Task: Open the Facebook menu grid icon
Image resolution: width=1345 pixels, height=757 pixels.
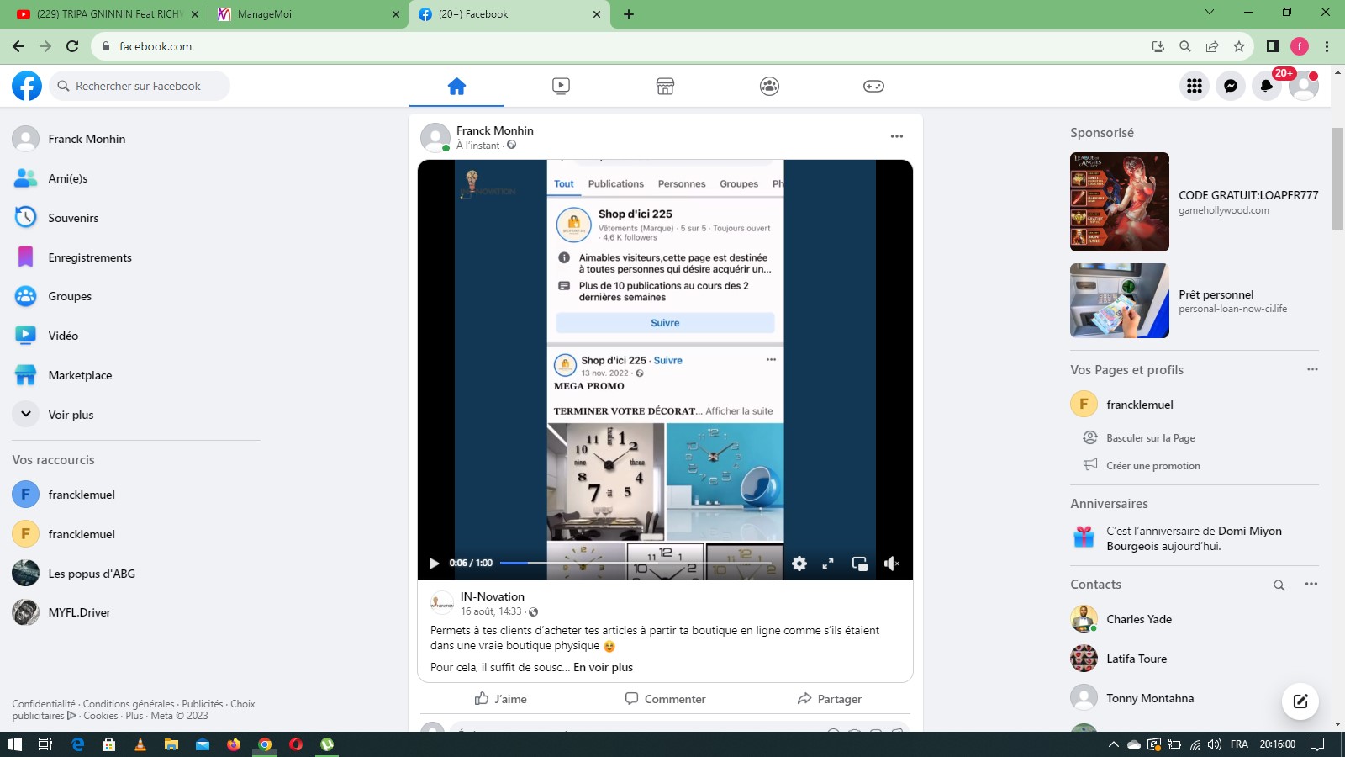Action: 1195,86
